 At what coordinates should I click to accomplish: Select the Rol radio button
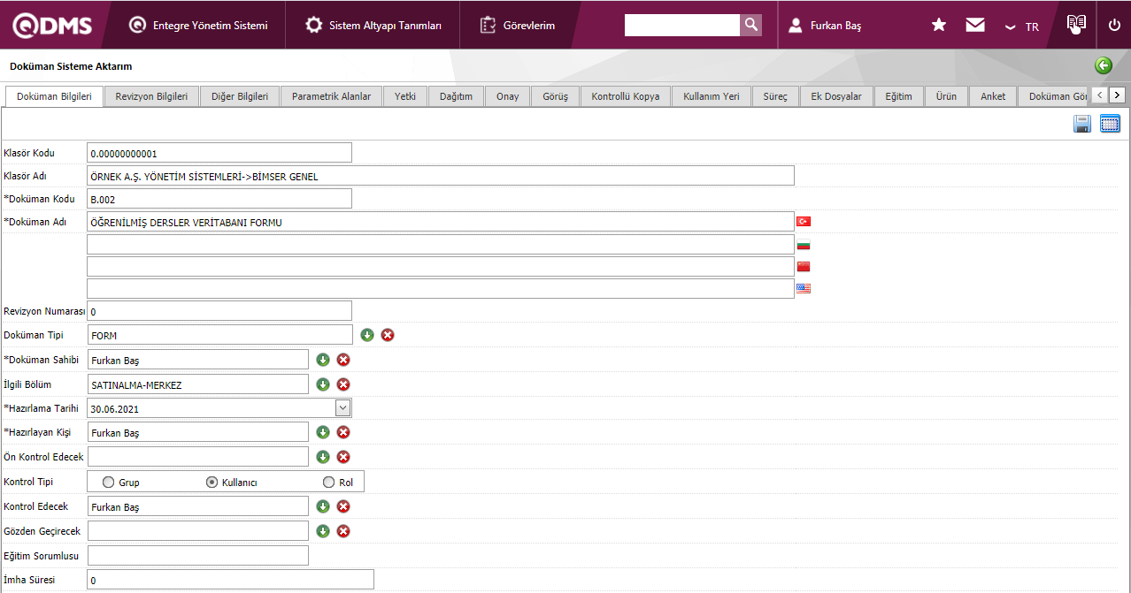(x=329, y=483)
